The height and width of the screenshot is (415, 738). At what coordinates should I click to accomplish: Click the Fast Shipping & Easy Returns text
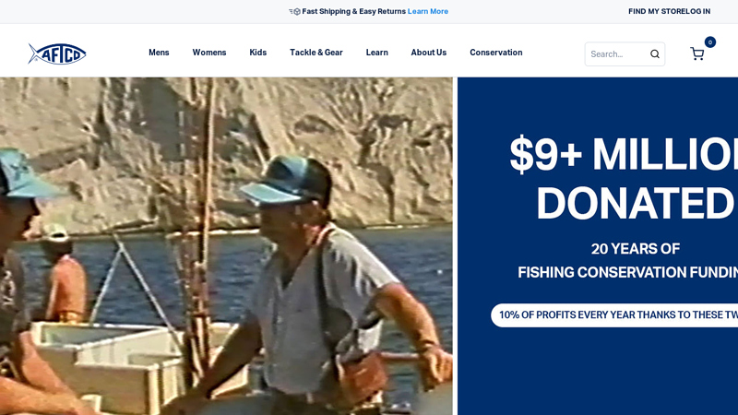[x=354, y=11]
